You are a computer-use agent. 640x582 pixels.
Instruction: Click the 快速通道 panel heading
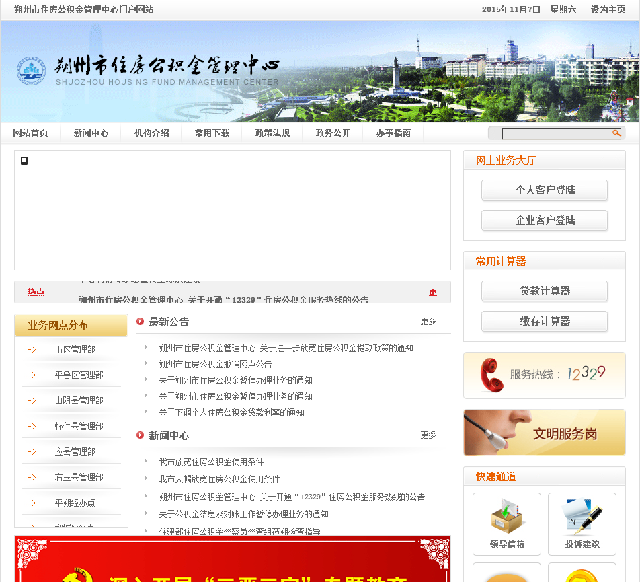click(x=496, y=476)
